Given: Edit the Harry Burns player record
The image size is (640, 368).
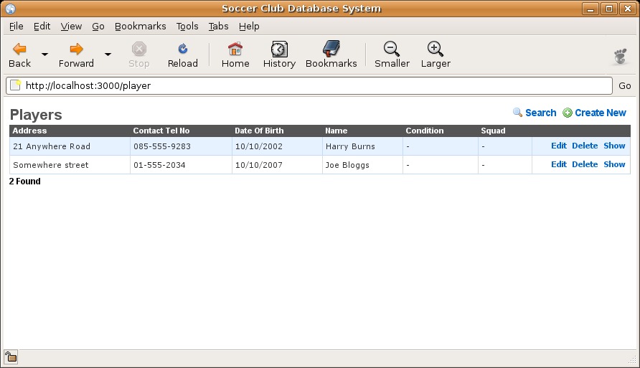Looking at the screenshot, I should point(558,146).
